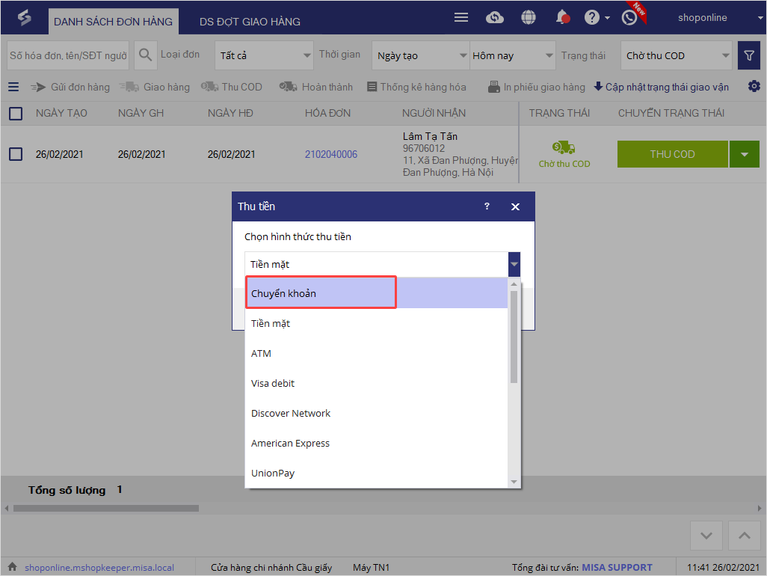Click scroll down arrow of payment list
The width and height of the screenshot is (767, 576).
514,482
